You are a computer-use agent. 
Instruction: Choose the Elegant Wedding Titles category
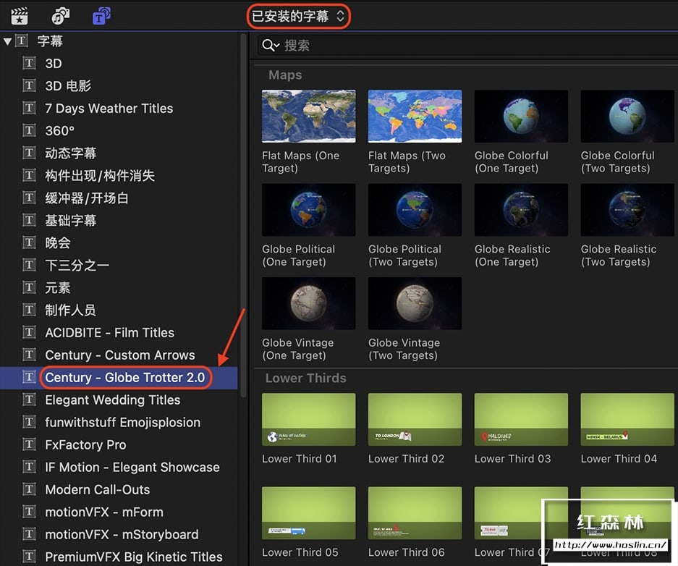pyautogui.click(x=112, y=400)
